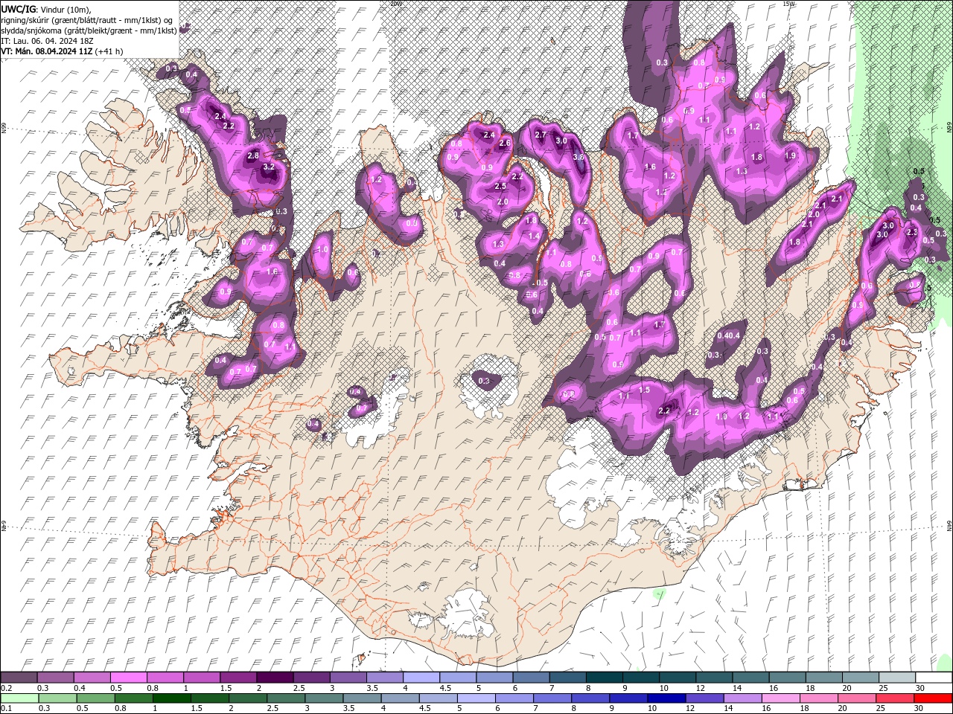Click the 'slydda/snjókoma' legend description line
Screen dimensions: 953x714
click(89, 30)
